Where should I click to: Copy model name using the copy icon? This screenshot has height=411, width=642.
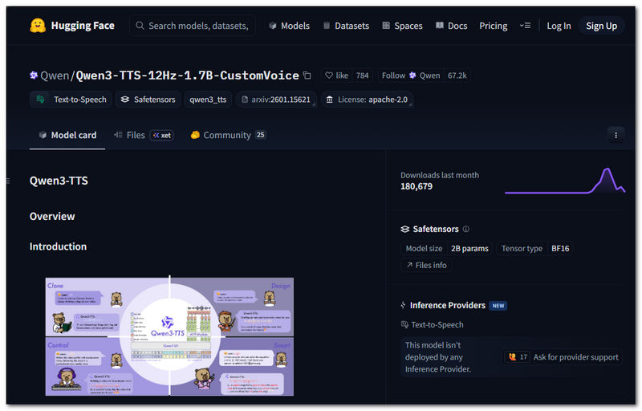tap(307, 75)
